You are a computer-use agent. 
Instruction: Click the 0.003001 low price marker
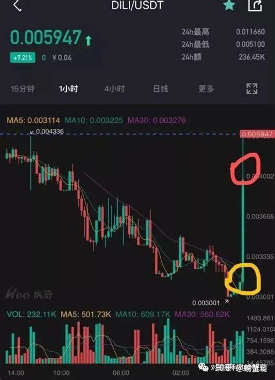(x=206, y=303)
